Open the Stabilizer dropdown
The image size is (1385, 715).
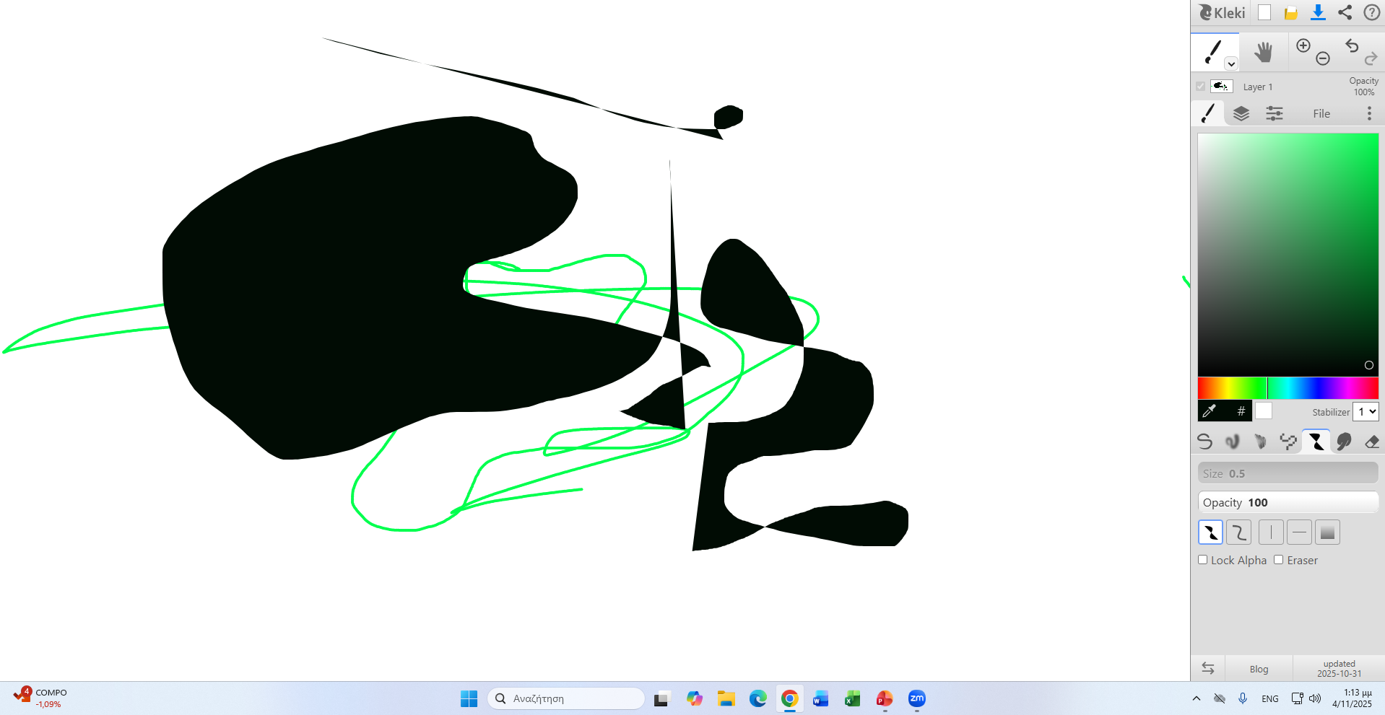point(1366,411)
